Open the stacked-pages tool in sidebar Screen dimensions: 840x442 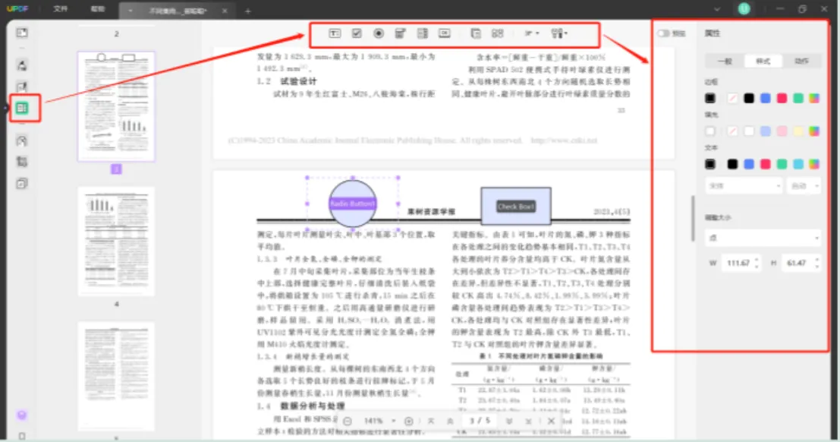click(x=22, y=184)
